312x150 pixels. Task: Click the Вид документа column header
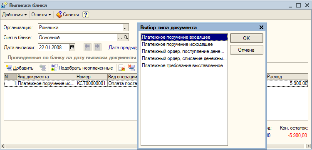click(x=46, y=77)
